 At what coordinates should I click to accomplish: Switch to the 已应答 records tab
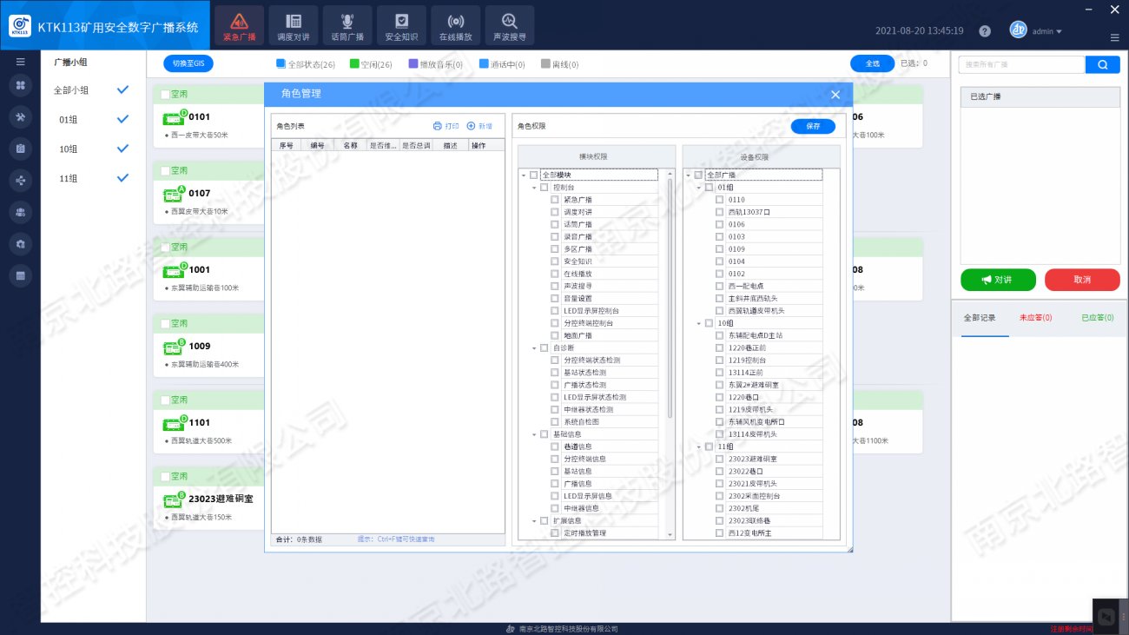click(1097, 318)
